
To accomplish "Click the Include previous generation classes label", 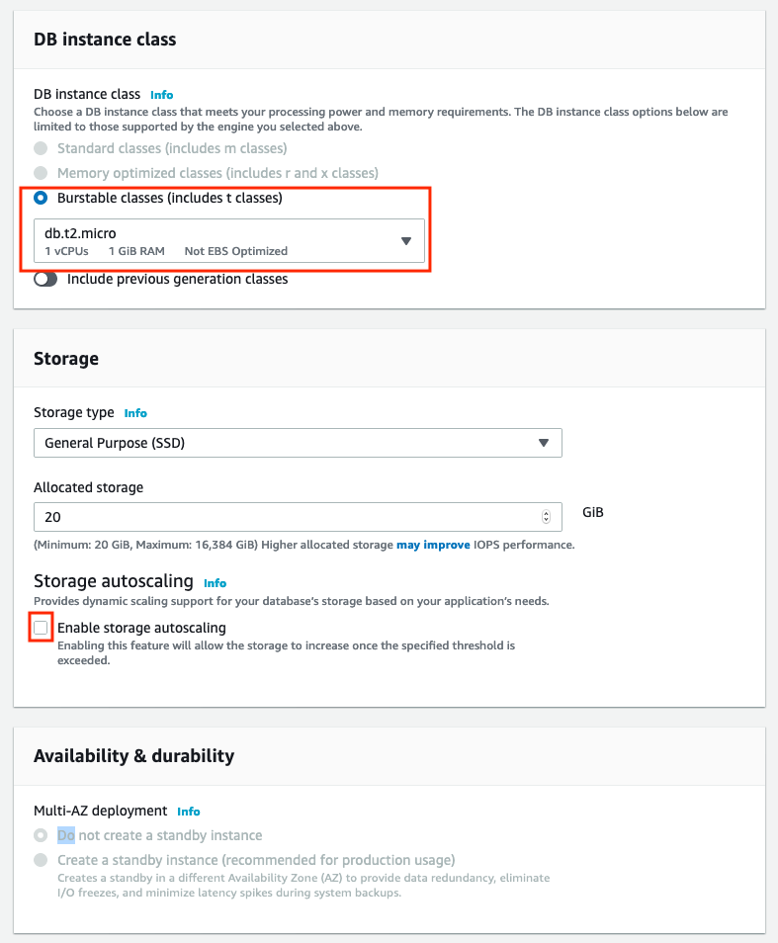I will pyautogui.click(x=177, y=279).
